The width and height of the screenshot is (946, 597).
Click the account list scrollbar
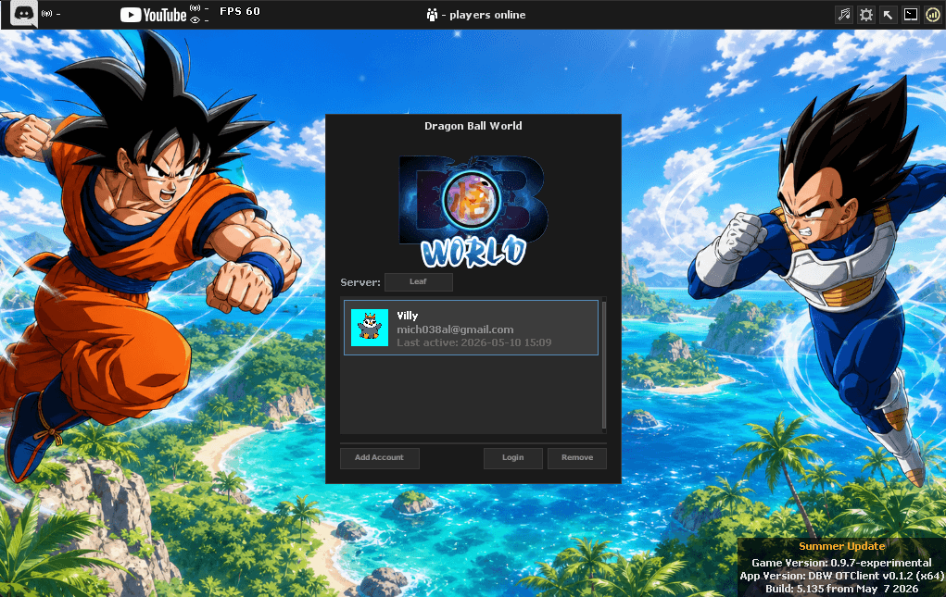pyautogui.click(x=604, y=365)
